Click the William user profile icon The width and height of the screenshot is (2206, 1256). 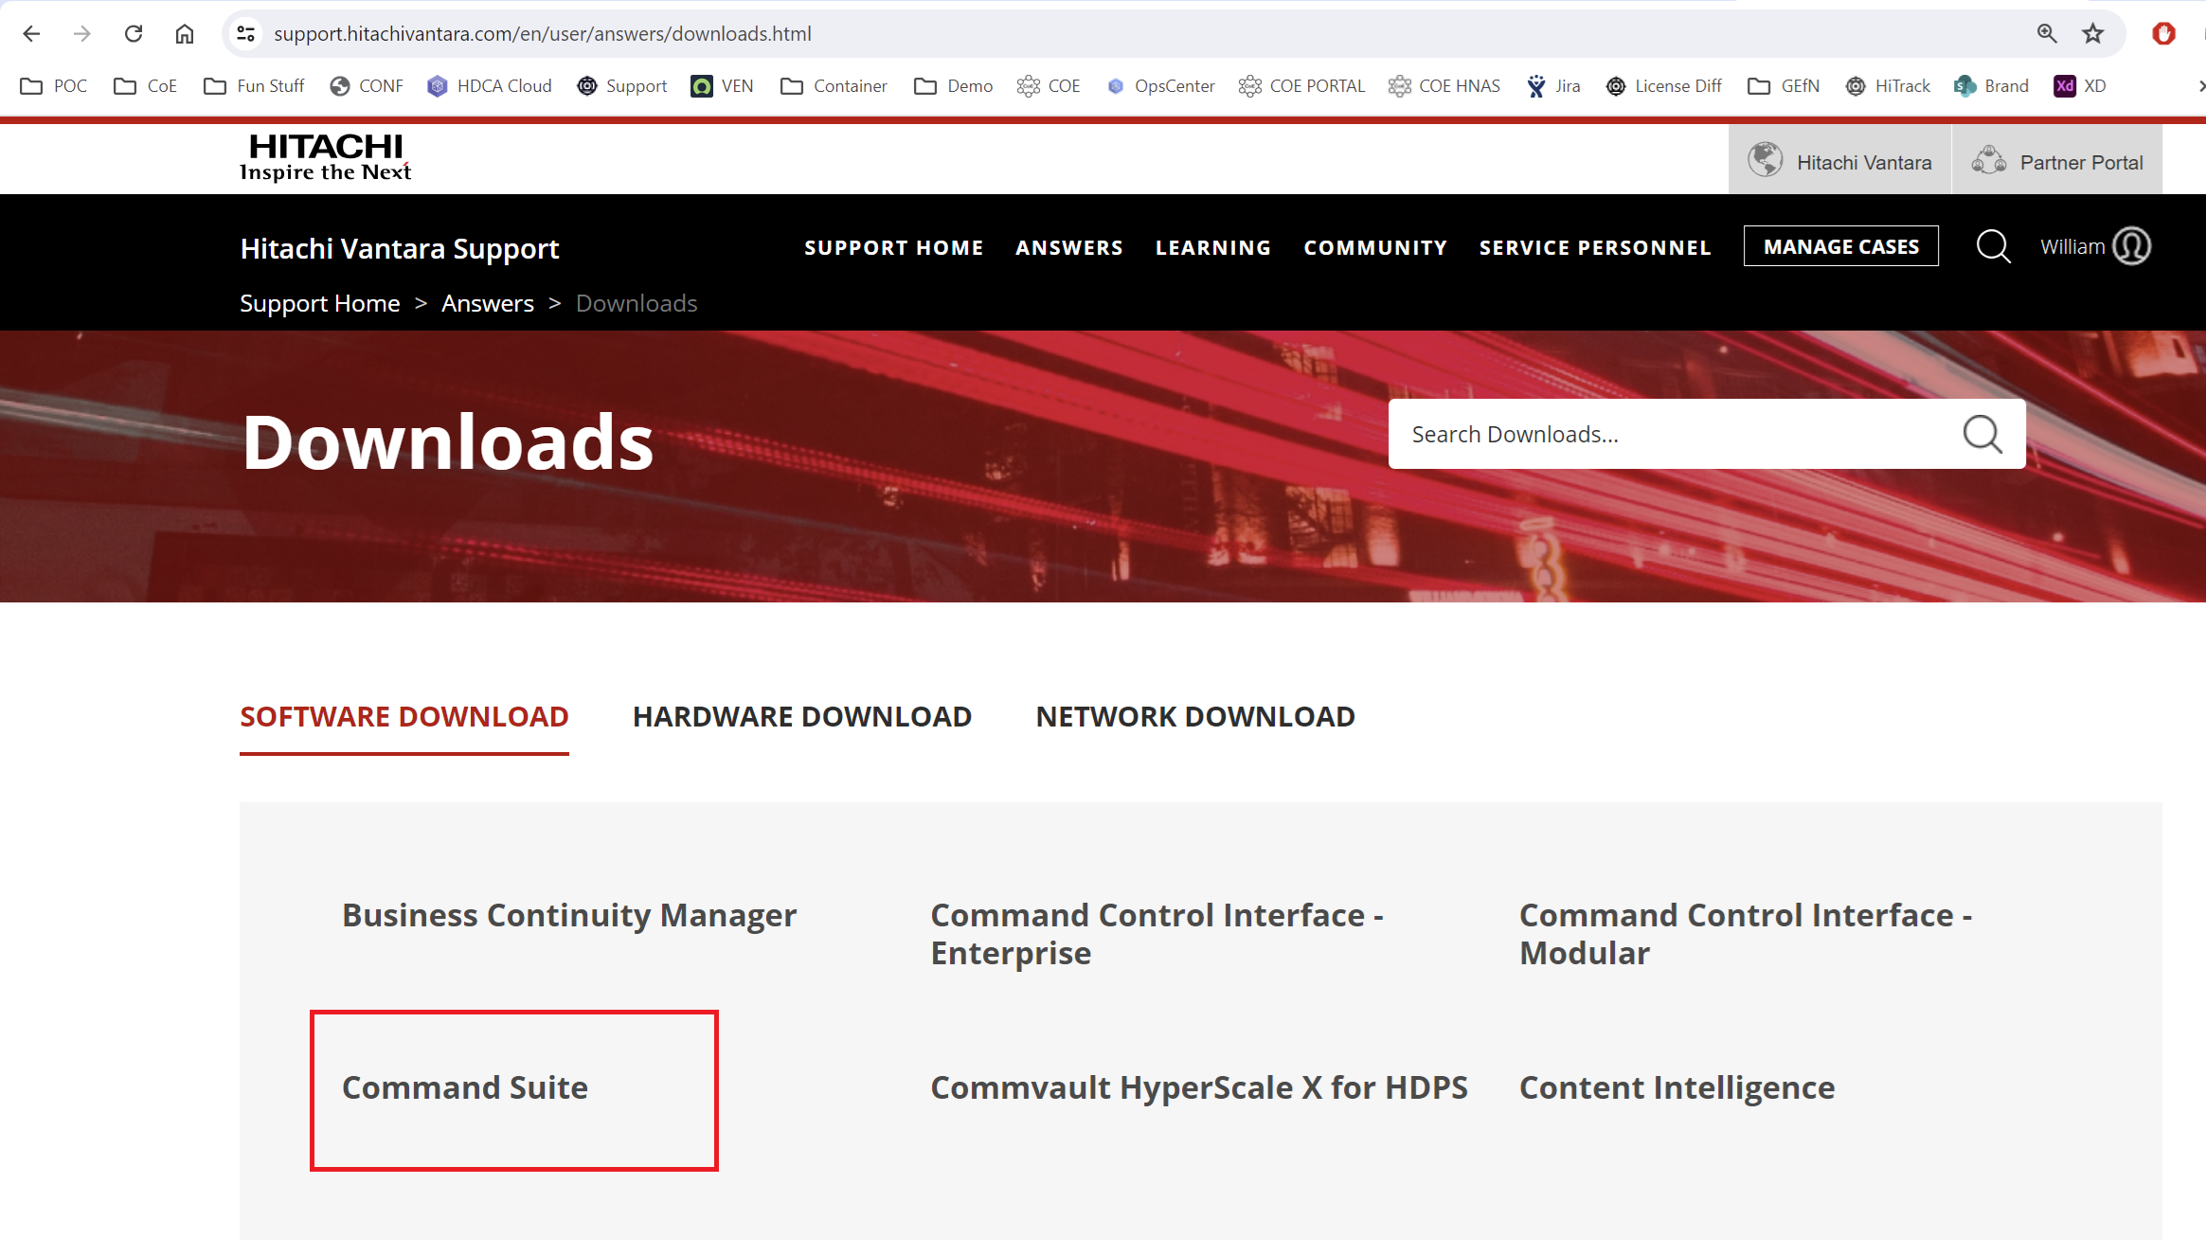2131,246
